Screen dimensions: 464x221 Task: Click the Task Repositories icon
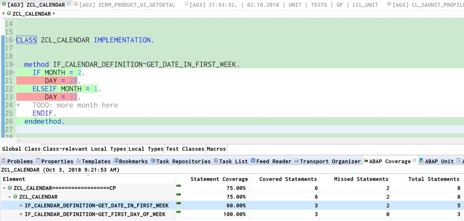153,160
